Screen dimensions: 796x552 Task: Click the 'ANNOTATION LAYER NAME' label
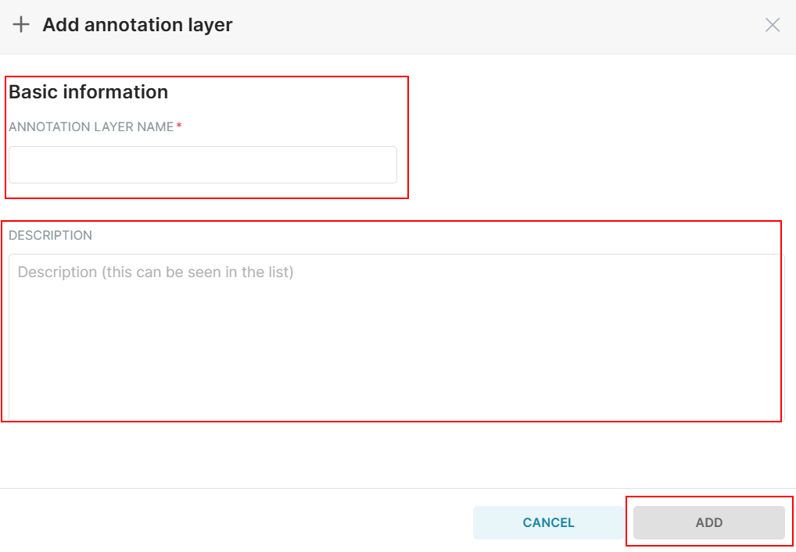tap(91, 126)
